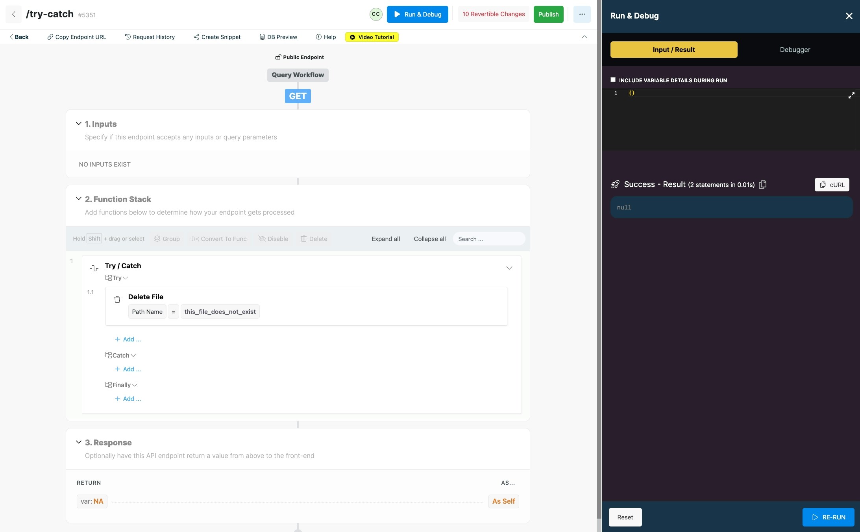The height and width of the screenshot is (532, 860).
Task: Open the three-dot more options menu
Action: (582, 14)
